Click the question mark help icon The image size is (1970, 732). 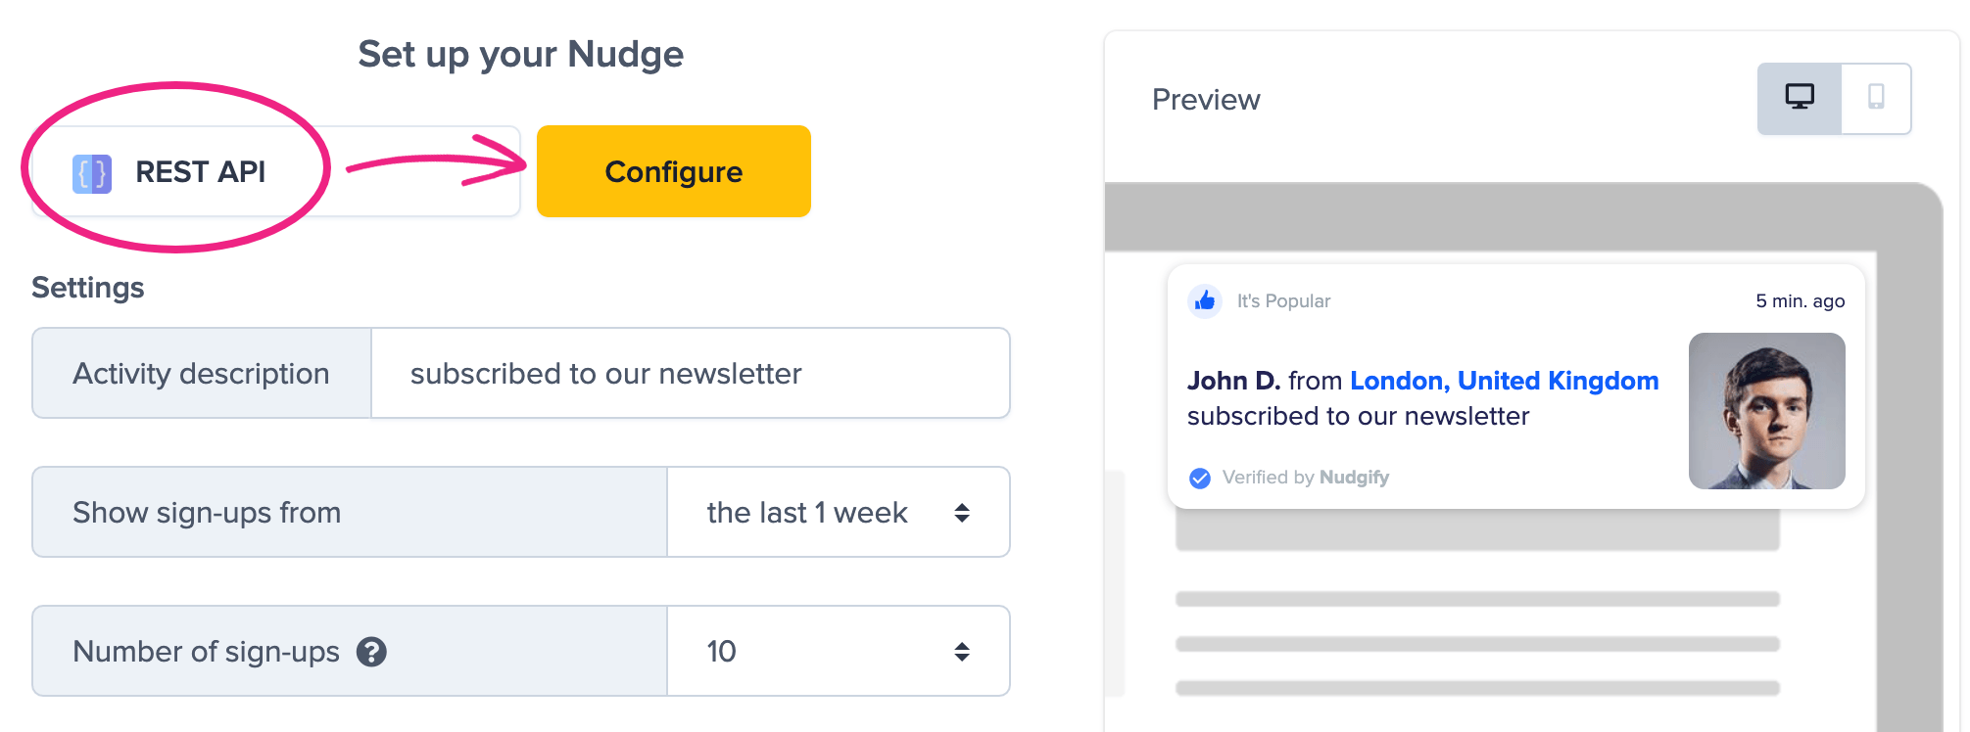click(x=371, y=652)
